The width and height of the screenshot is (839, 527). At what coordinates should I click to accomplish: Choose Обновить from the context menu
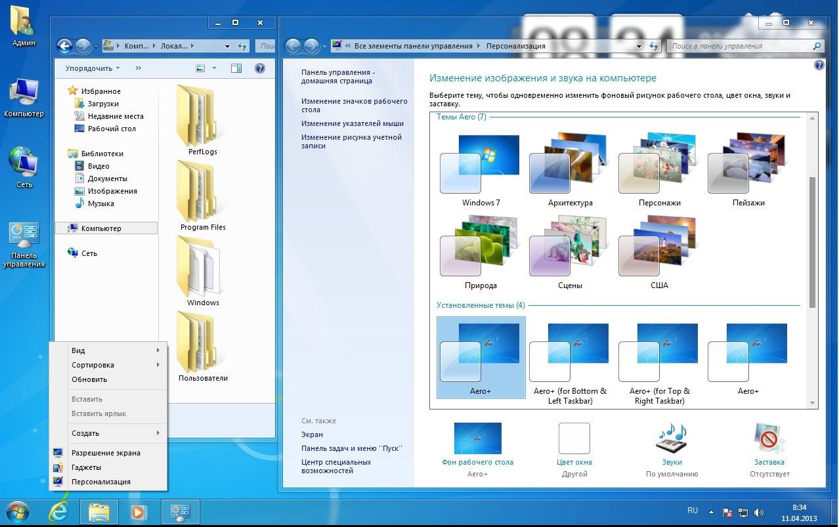89,379
